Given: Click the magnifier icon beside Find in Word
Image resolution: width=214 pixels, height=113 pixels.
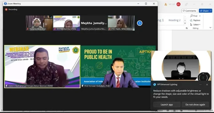Looking at the screenshot, I should pos(192,16).
